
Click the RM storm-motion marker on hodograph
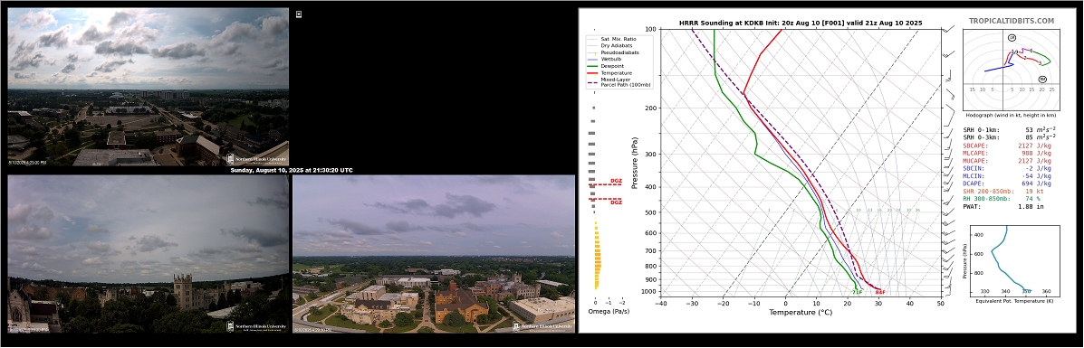coord(1042,80)
